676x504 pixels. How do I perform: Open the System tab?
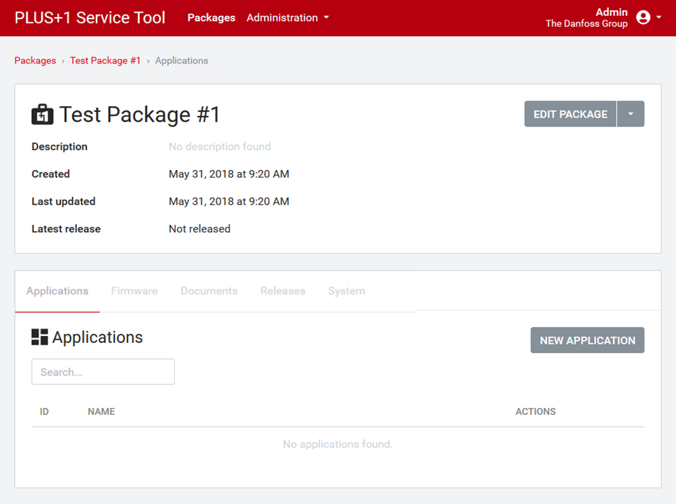tap(347, 291)
